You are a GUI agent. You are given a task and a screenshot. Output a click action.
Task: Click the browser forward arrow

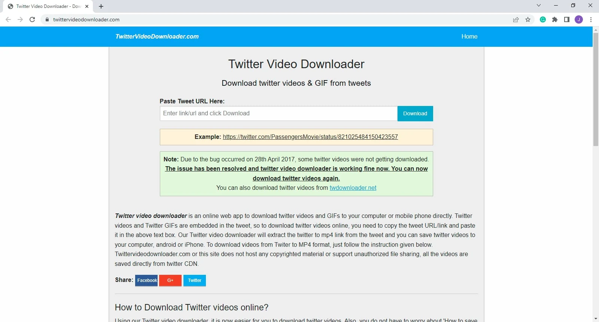[20, 19]
